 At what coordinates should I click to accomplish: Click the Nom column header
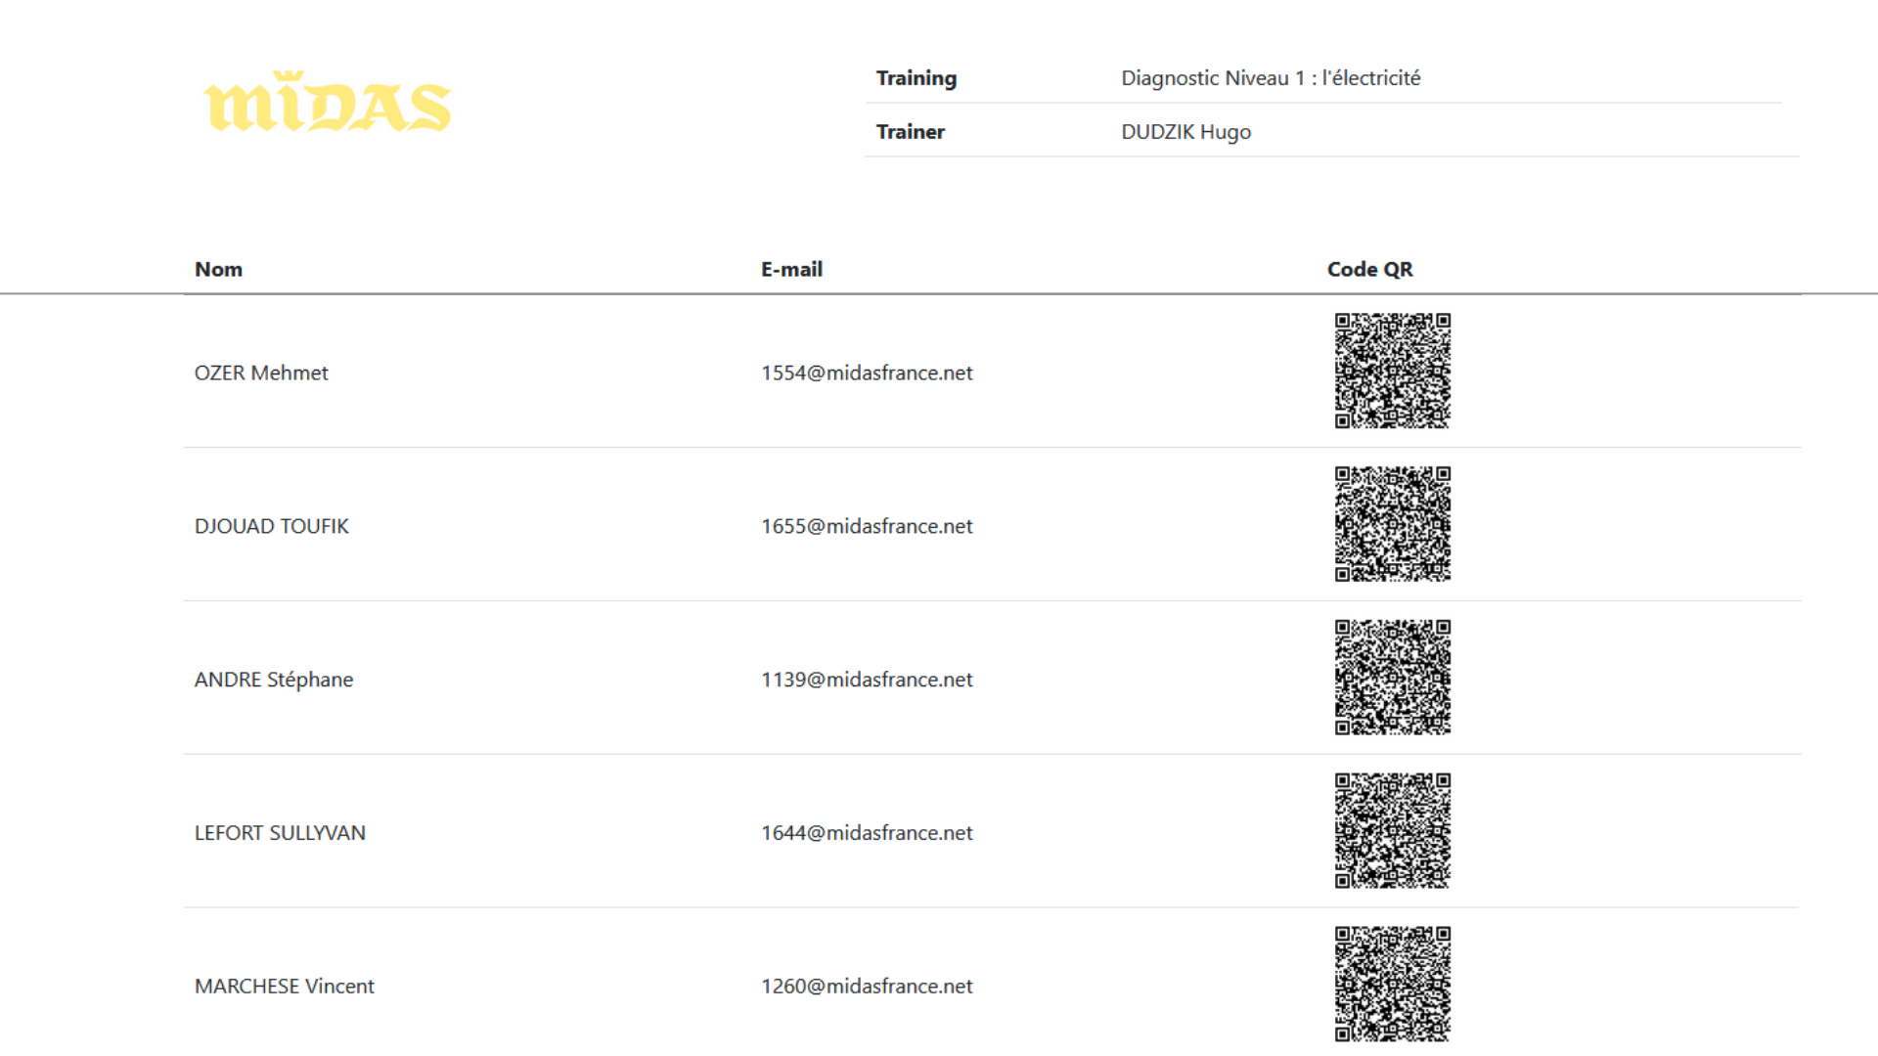click(x=218, y=269)
